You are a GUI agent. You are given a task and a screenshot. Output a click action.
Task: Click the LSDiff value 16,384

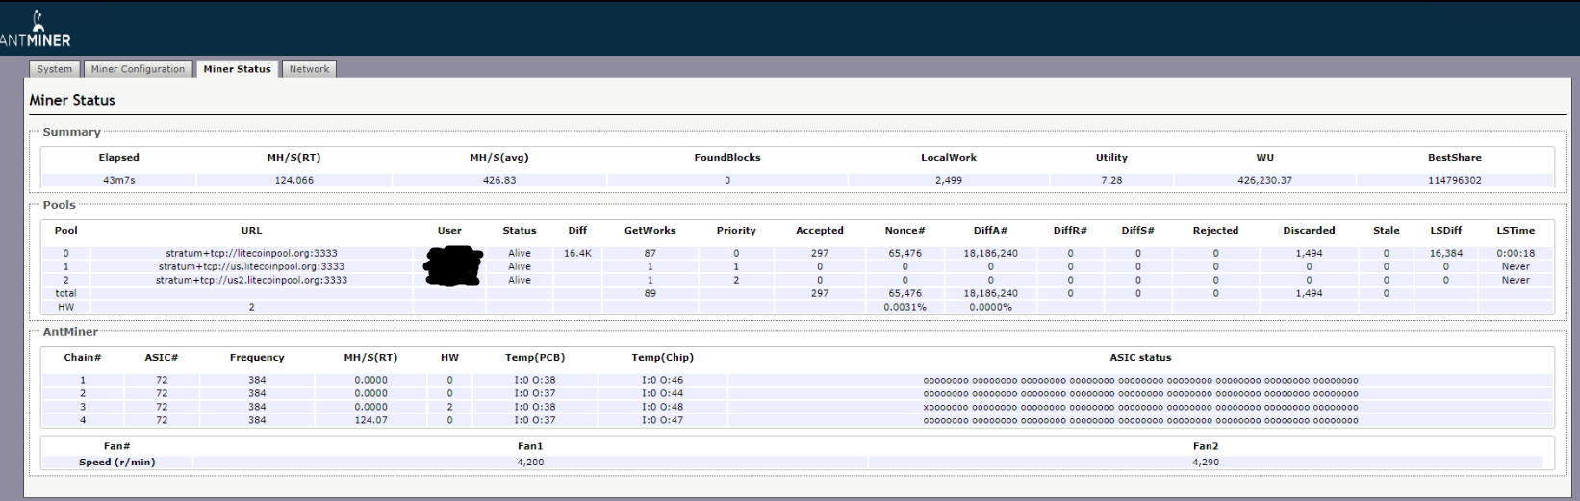(x=1445, y=253)
